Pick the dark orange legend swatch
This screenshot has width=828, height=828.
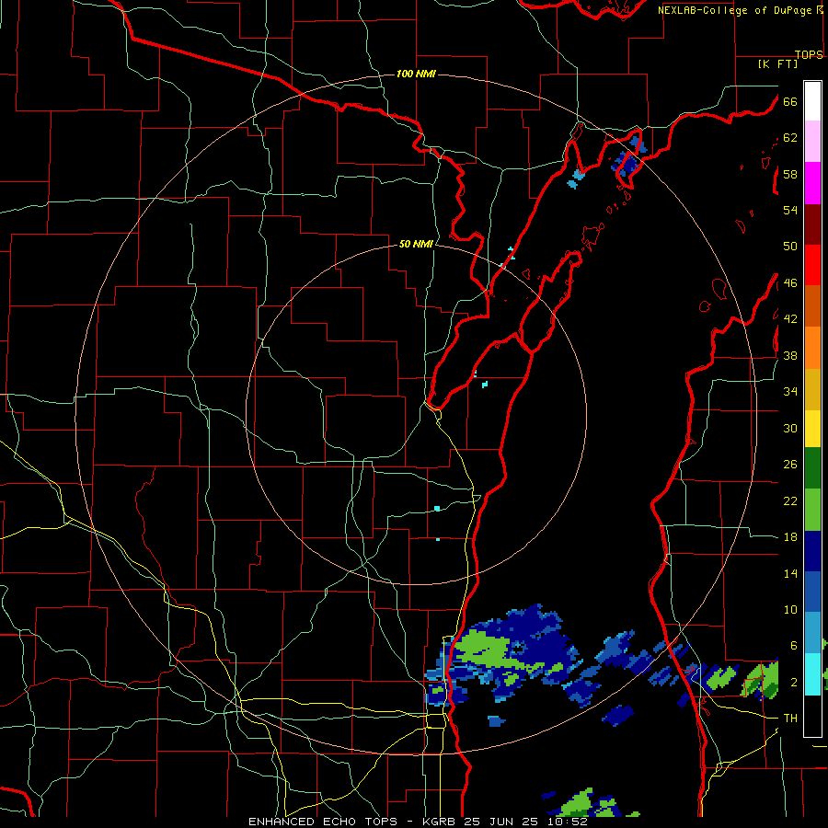812,305
